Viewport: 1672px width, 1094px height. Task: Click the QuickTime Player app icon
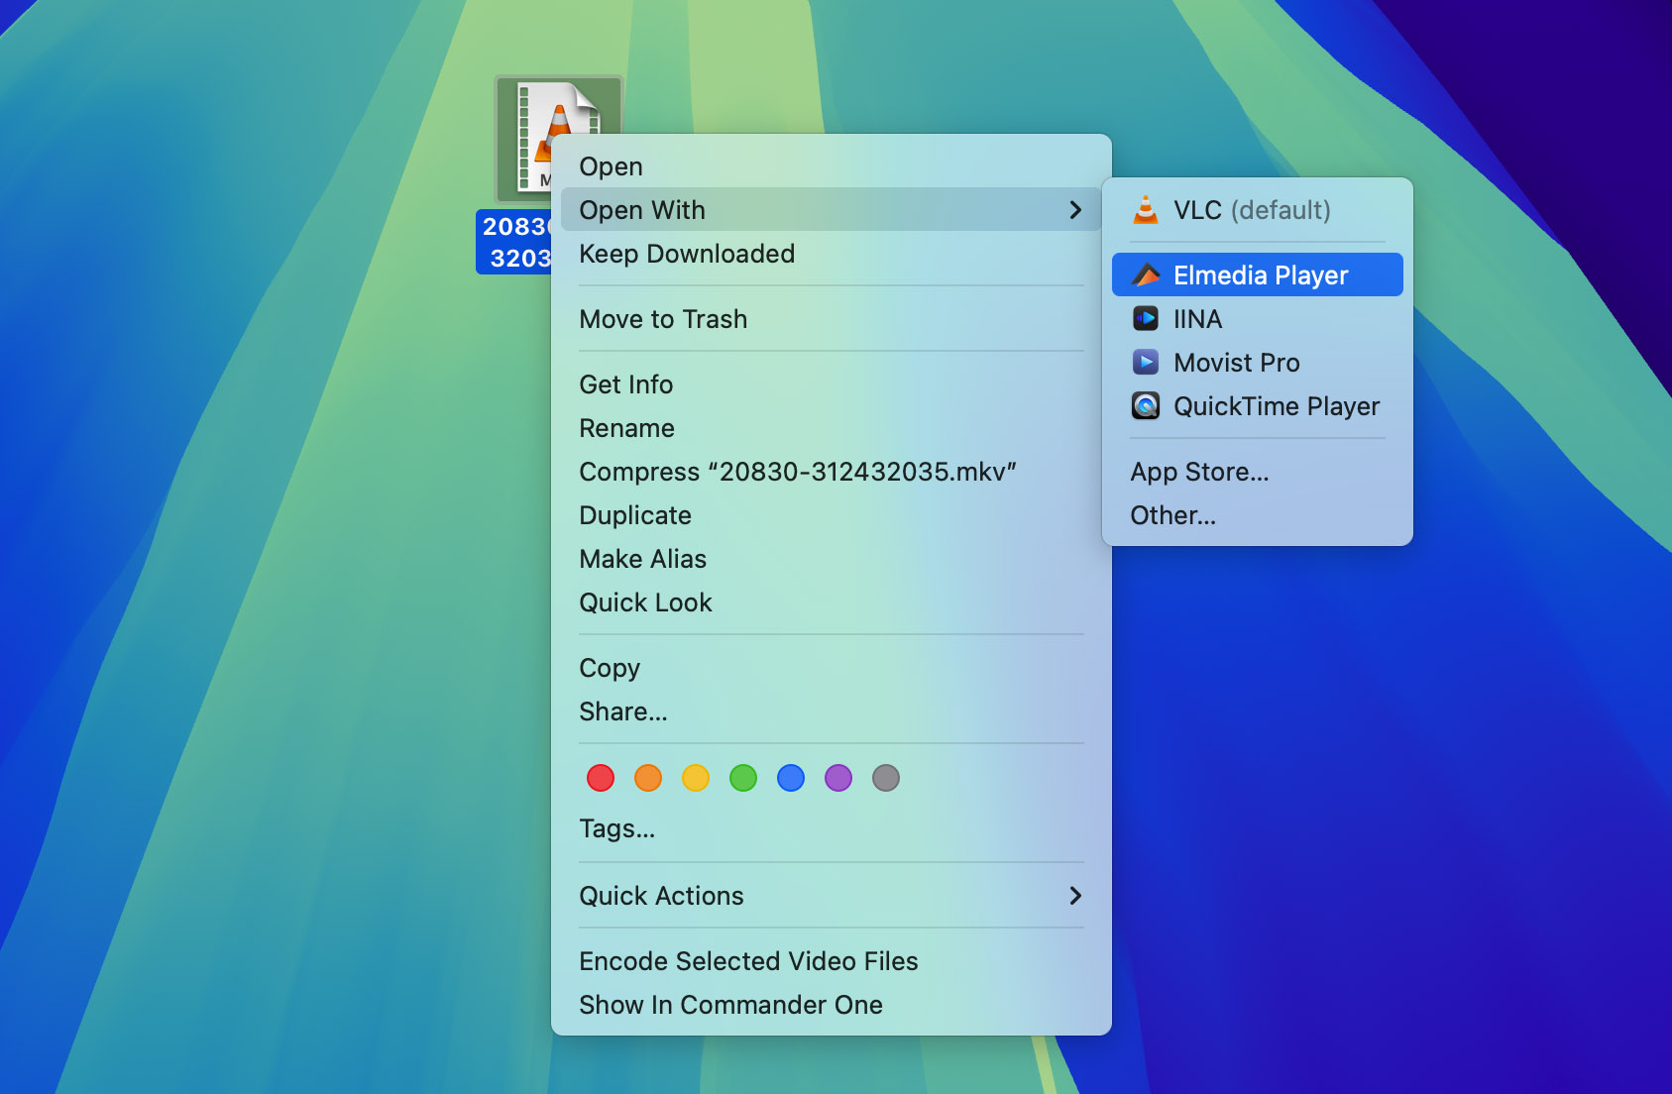[x=1146, y=406]
